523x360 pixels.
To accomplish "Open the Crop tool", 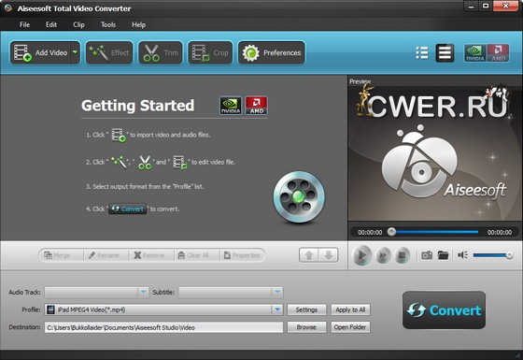I will click(x=210, y=52).
